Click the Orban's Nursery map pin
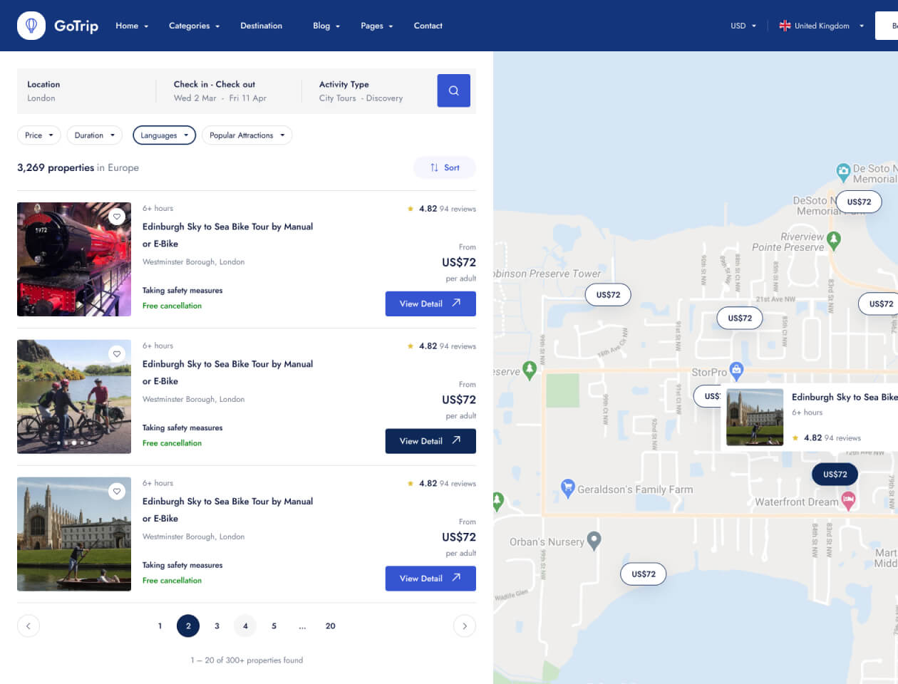Image resolution: width=898 pixels, height=684 pixels. [594, 541]
